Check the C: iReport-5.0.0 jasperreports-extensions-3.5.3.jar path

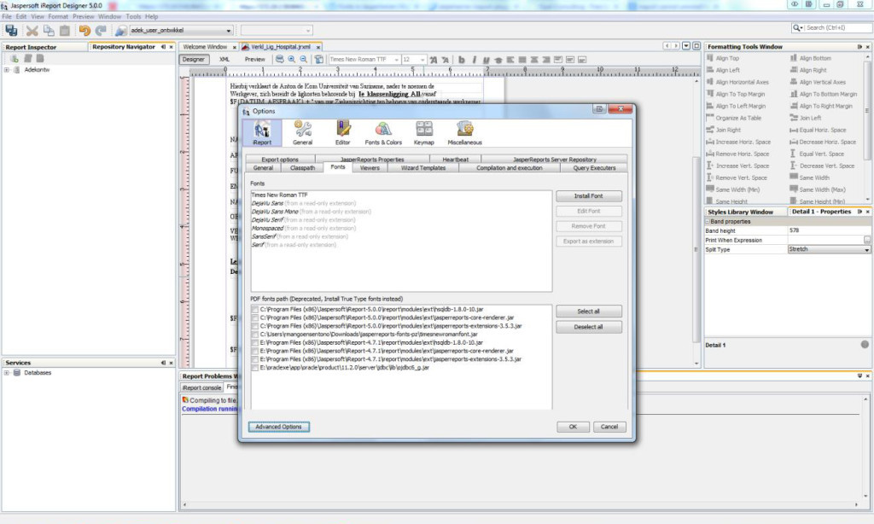coord(255,326)
